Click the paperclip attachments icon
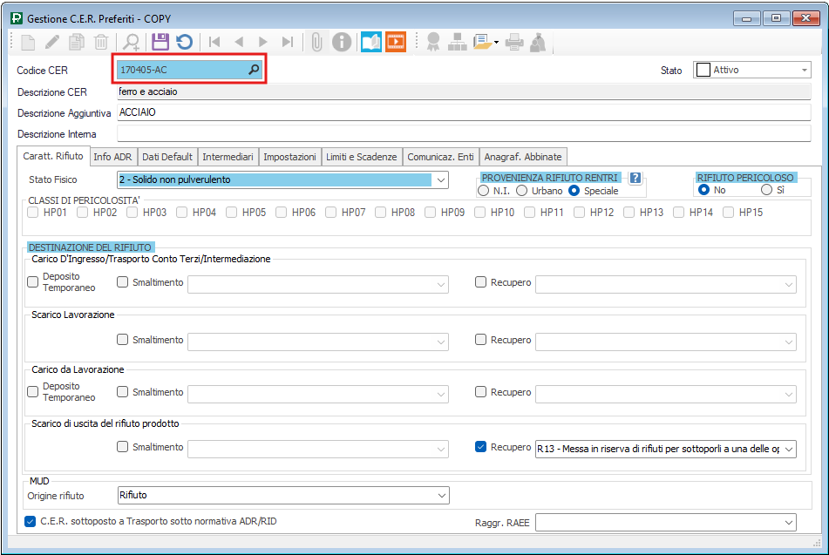 tap(317, 41)
